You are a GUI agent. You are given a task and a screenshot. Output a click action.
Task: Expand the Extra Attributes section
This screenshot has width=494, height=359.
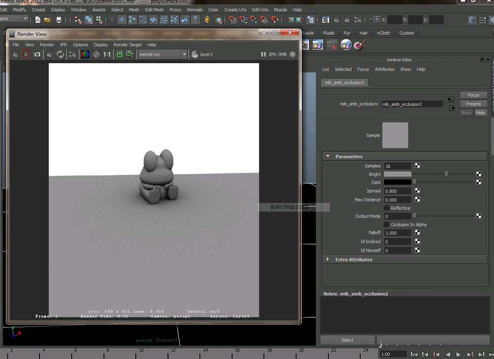pos(327,259)
